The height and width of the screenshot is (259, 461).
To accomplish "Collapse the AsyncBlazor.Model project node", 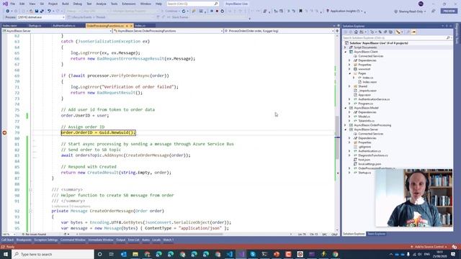I will click(346, 108).
